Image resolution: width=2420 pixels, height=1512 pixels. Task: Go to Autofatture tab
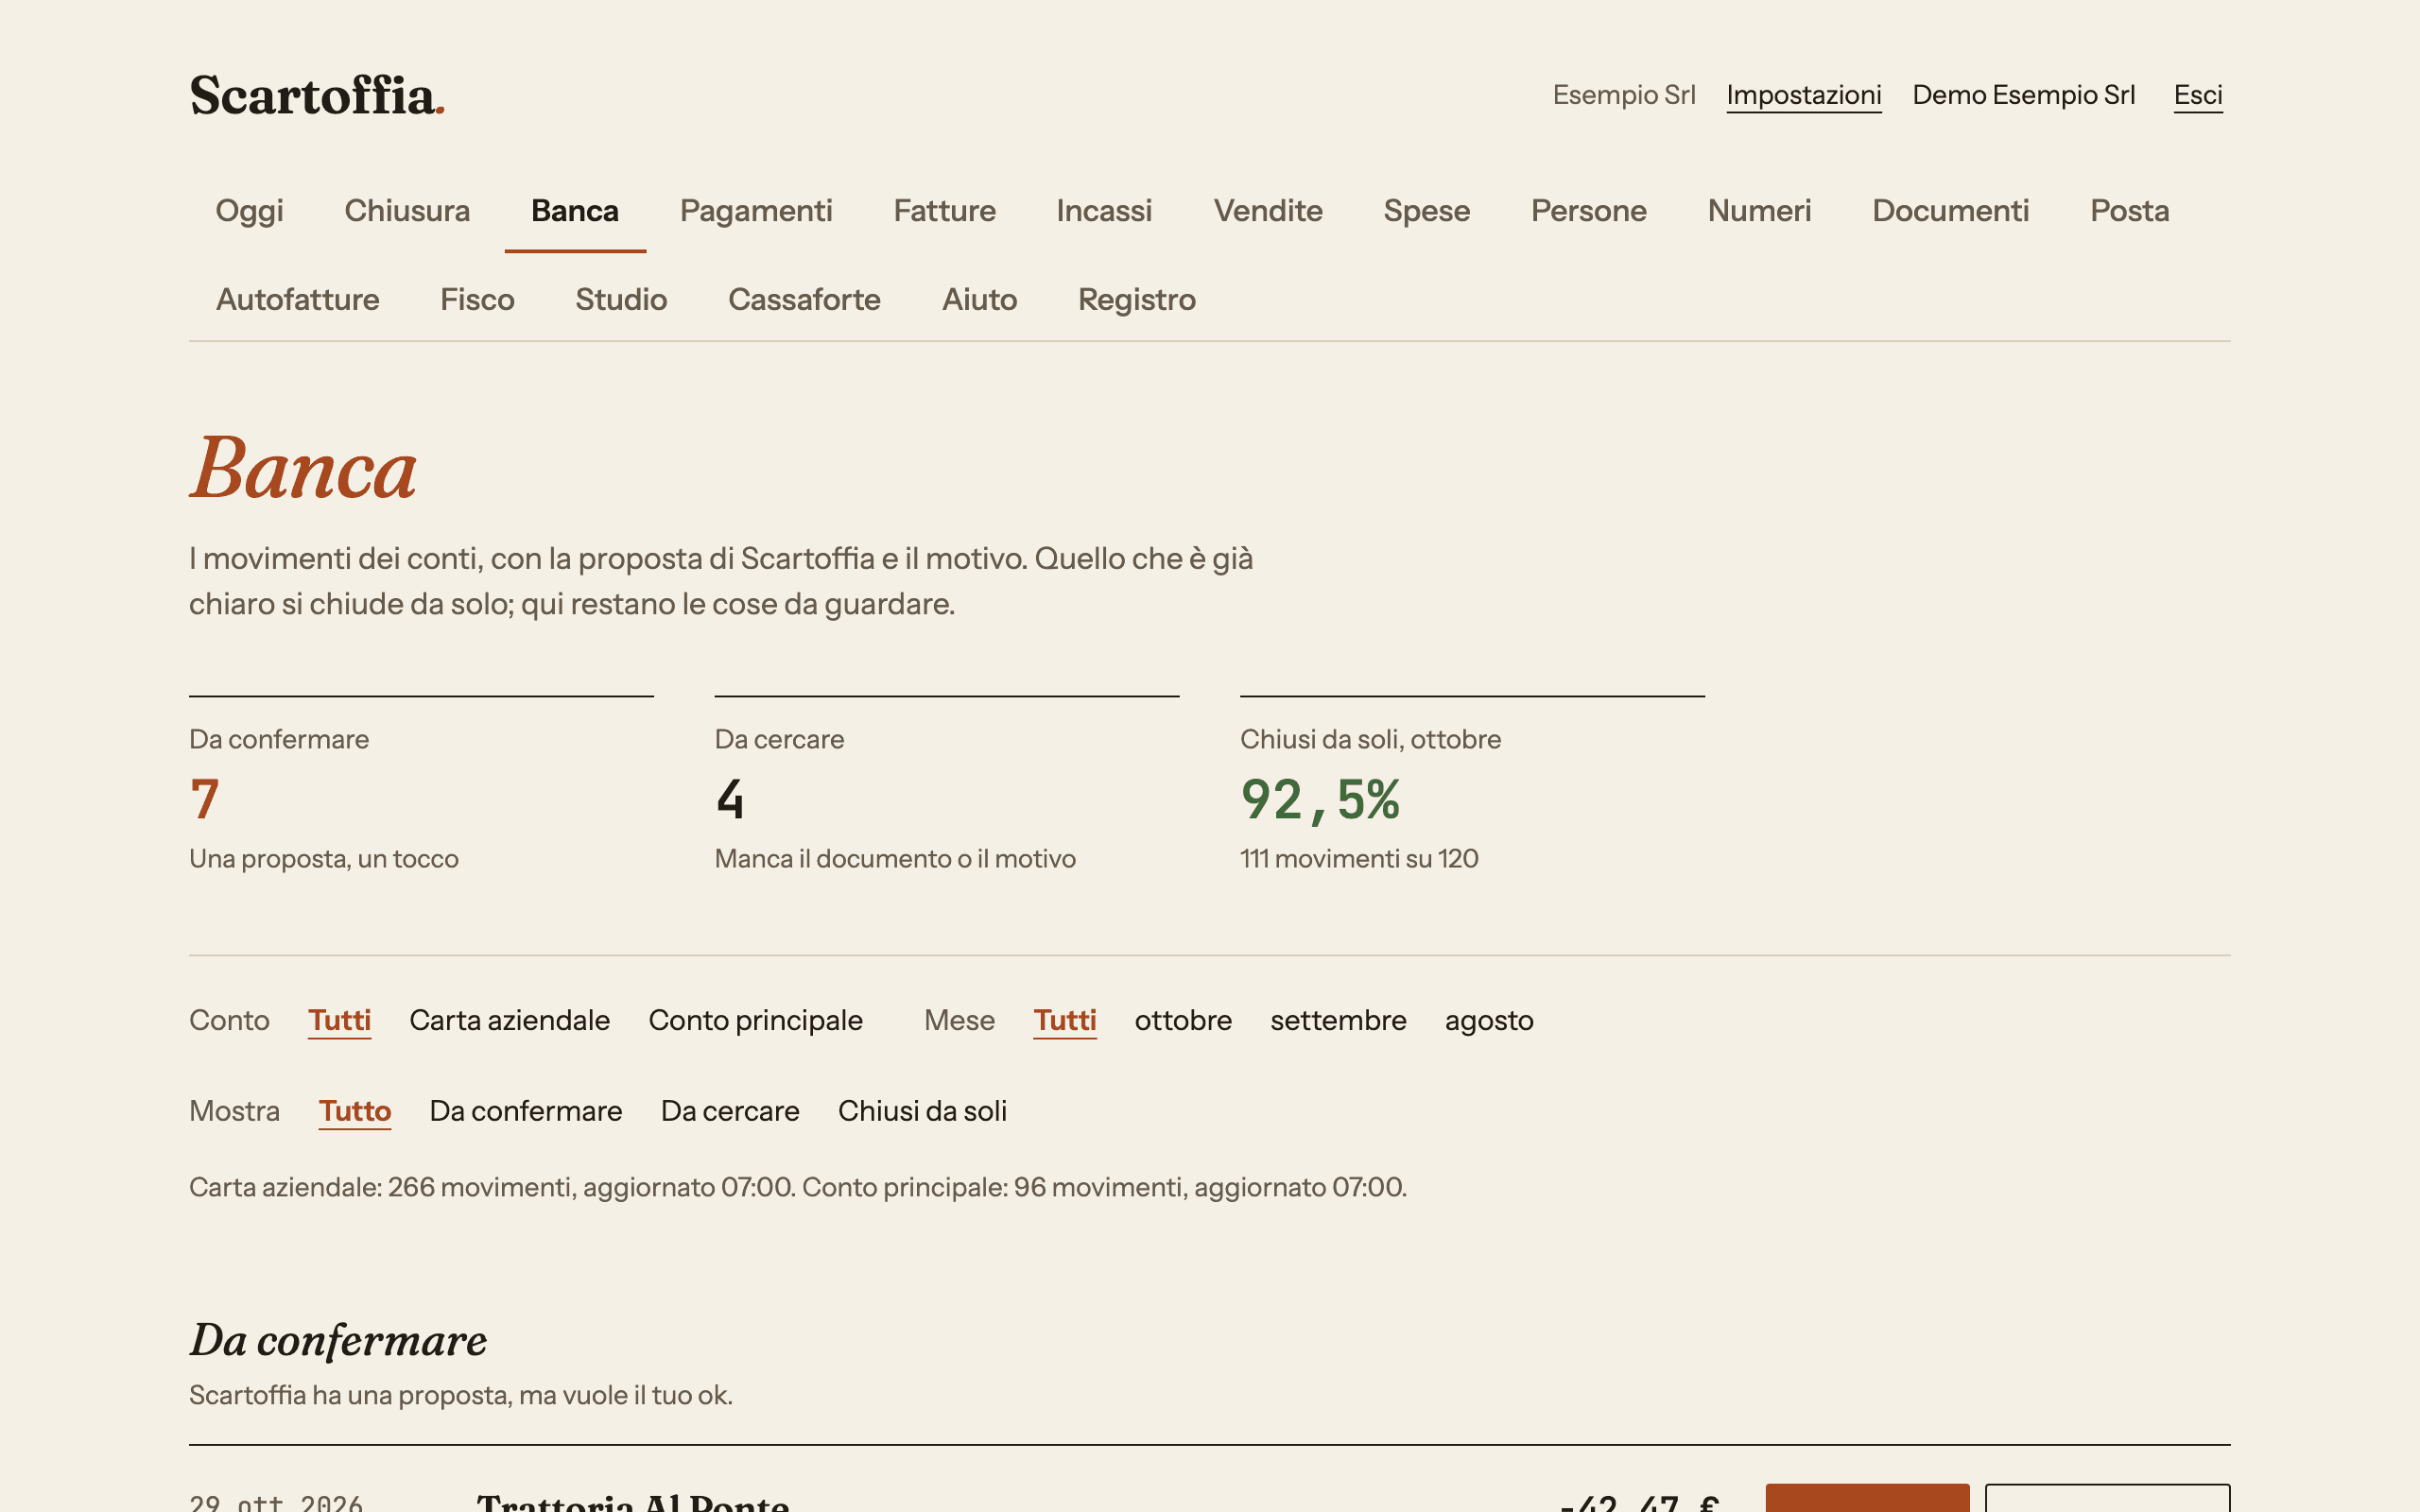tap(298, 299)
